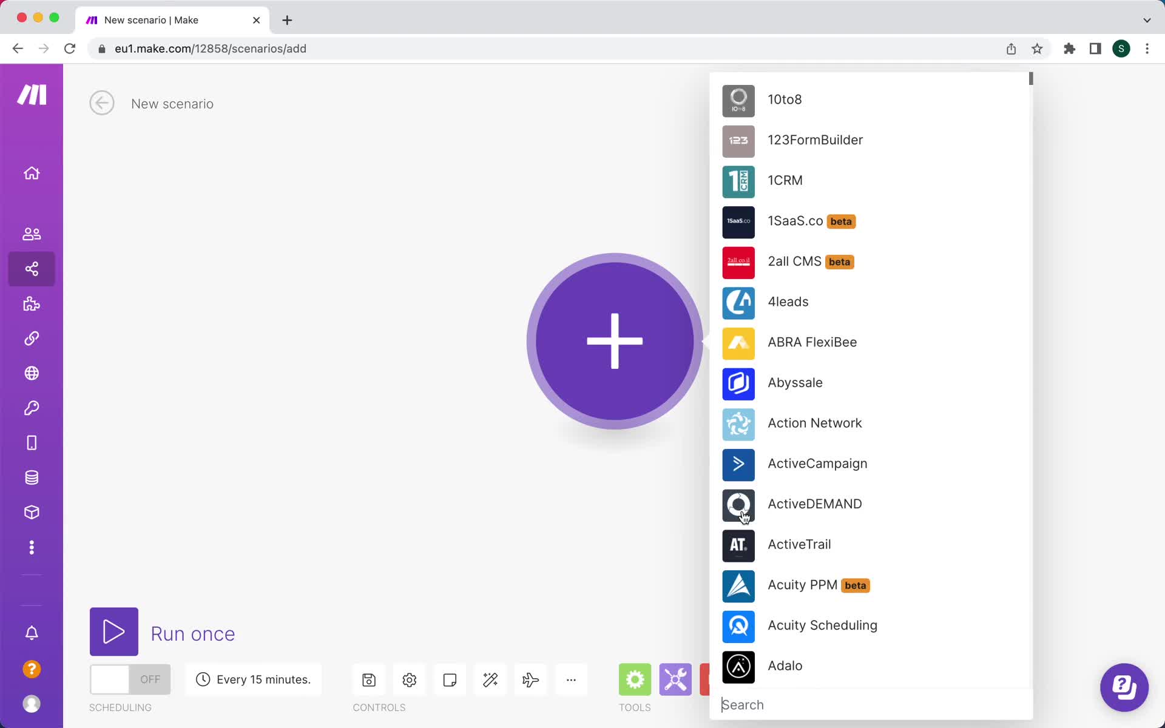Open the Devices phone icon
Screen dimensions: 1165x728
click(32, 443)
